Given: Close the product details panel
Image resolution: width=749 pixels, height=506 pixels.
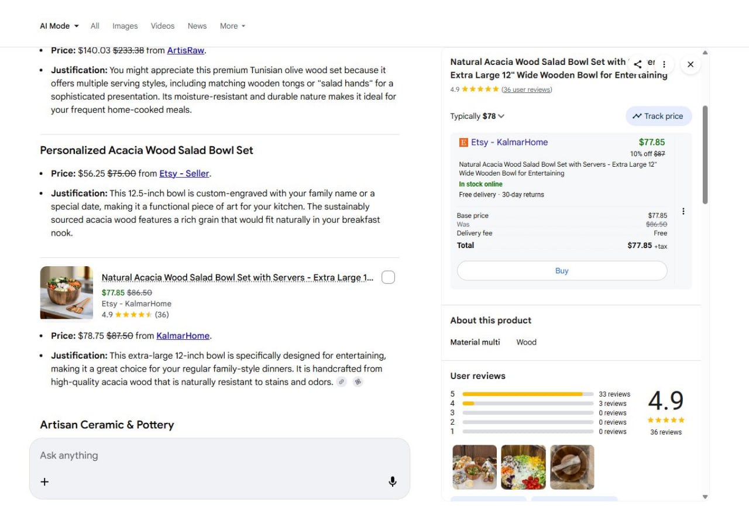Looking at the screenshot, I should tap(690, 64).
